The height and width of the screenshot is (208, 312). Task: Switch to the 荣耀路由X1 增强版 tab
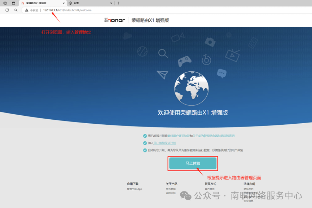[x=43, y=3]
